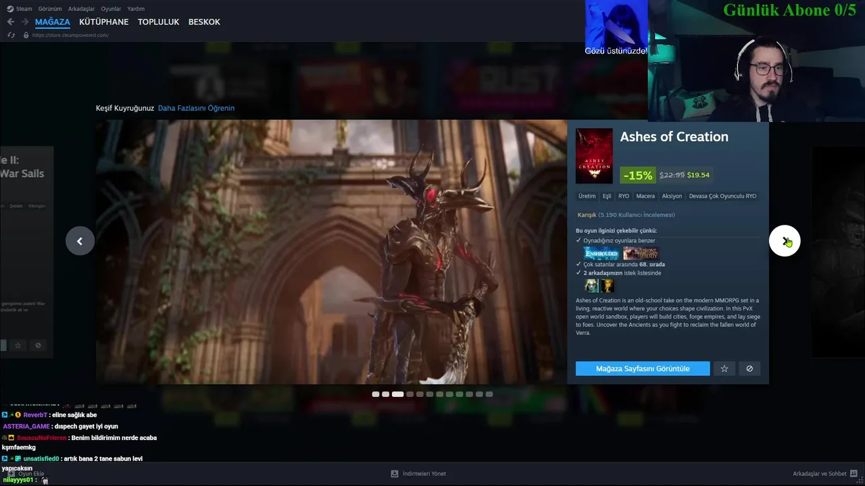
Task: Open the Arkadaşlar menu
Action: [82, 9]
